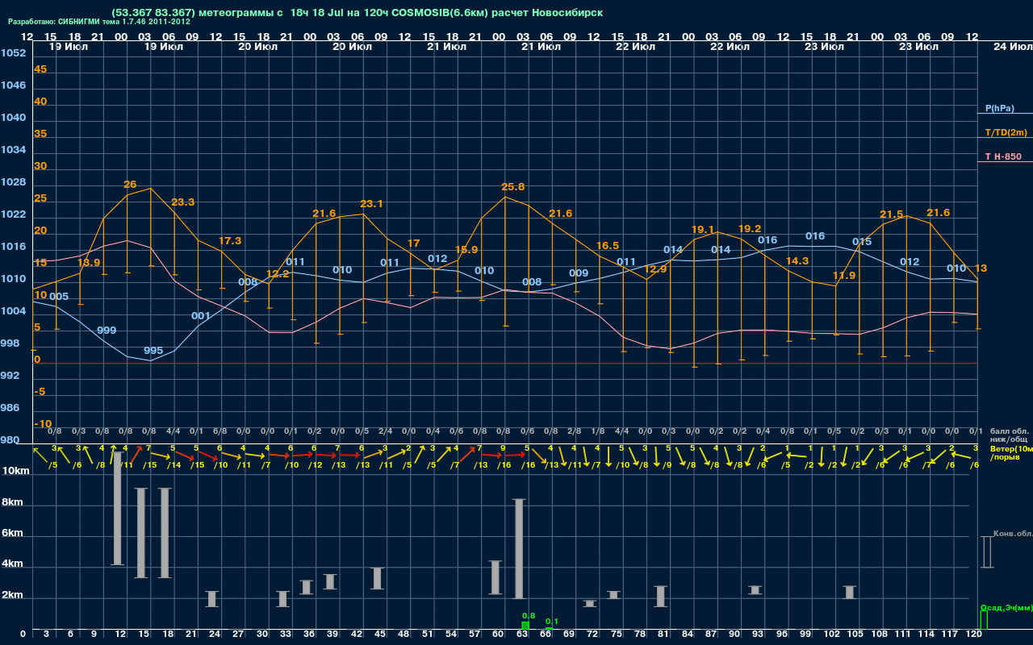Click the cloud cover value 2/4

click(385, 431)
